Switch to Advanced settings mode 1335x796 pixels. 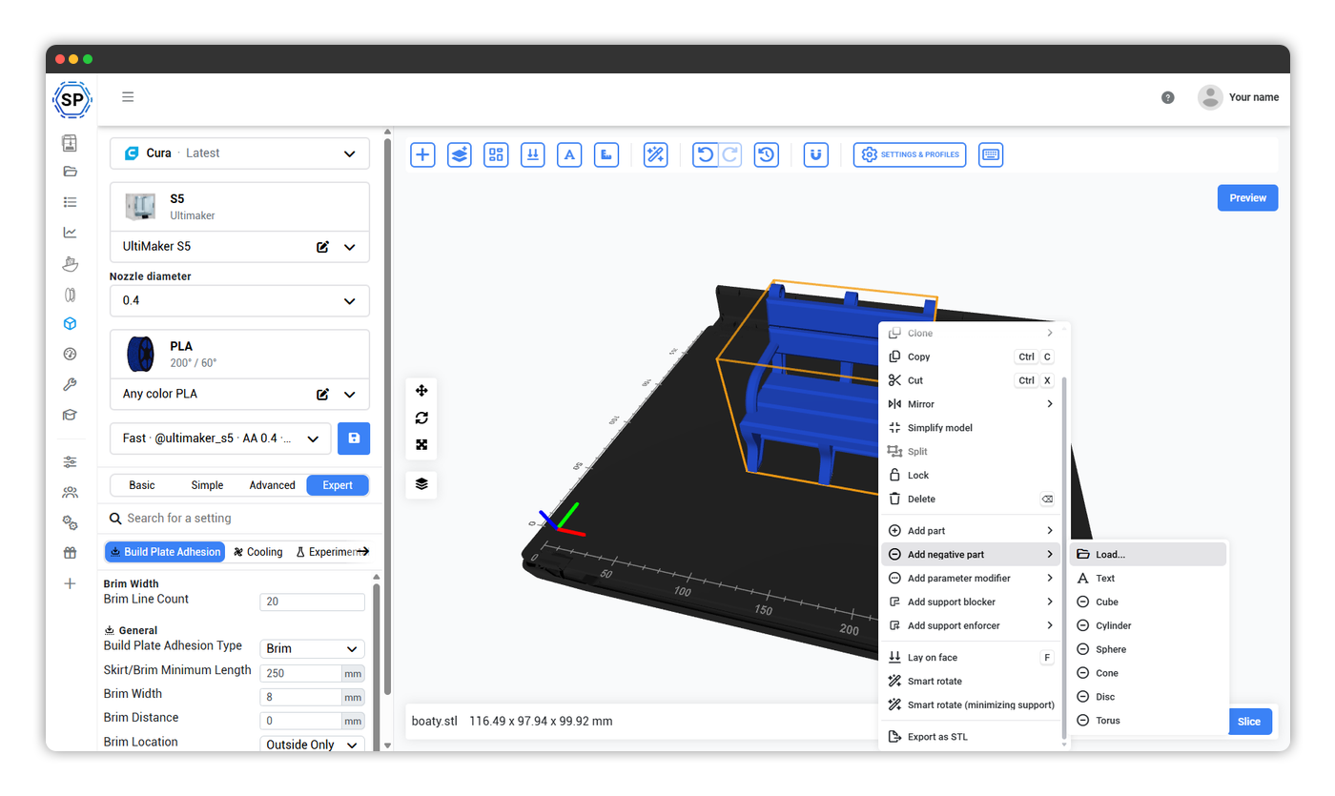click(x=272, y=485)
